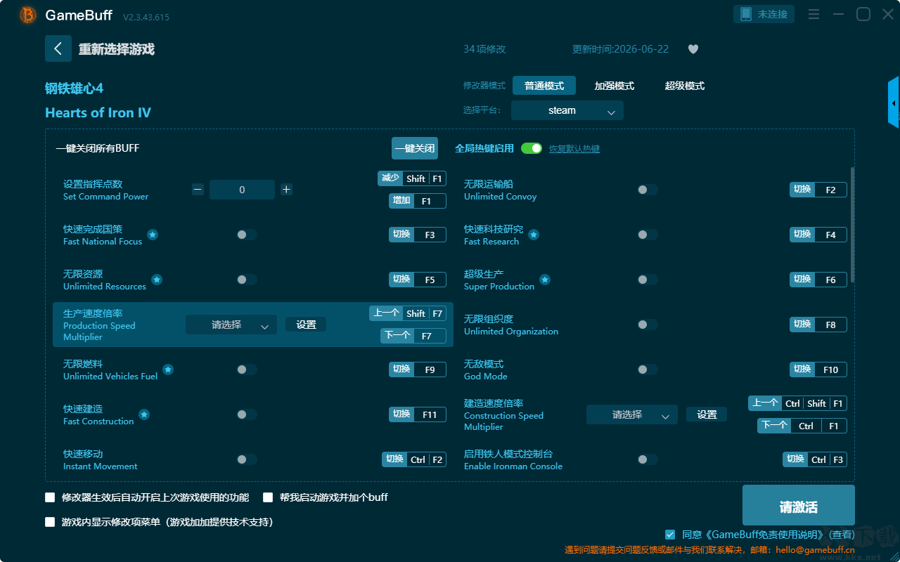Click the star badge beside Unlimited Resources

pyautogui.click(x=157, y=280)
